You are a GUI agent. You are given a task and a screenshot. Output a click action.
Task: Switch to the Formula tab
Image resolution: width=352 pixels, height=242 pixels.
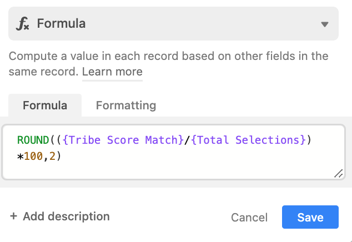[45, 105]
